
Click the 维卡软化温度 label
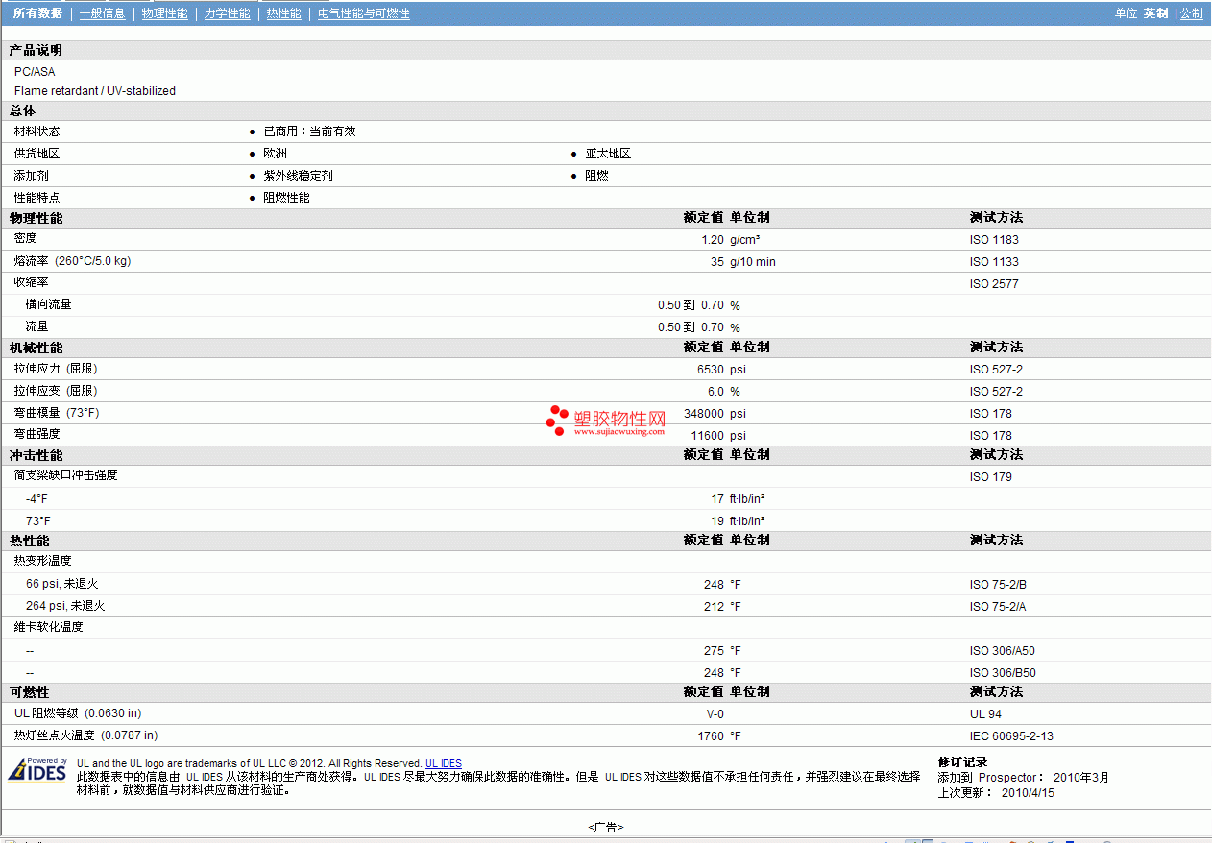point(48,627)
